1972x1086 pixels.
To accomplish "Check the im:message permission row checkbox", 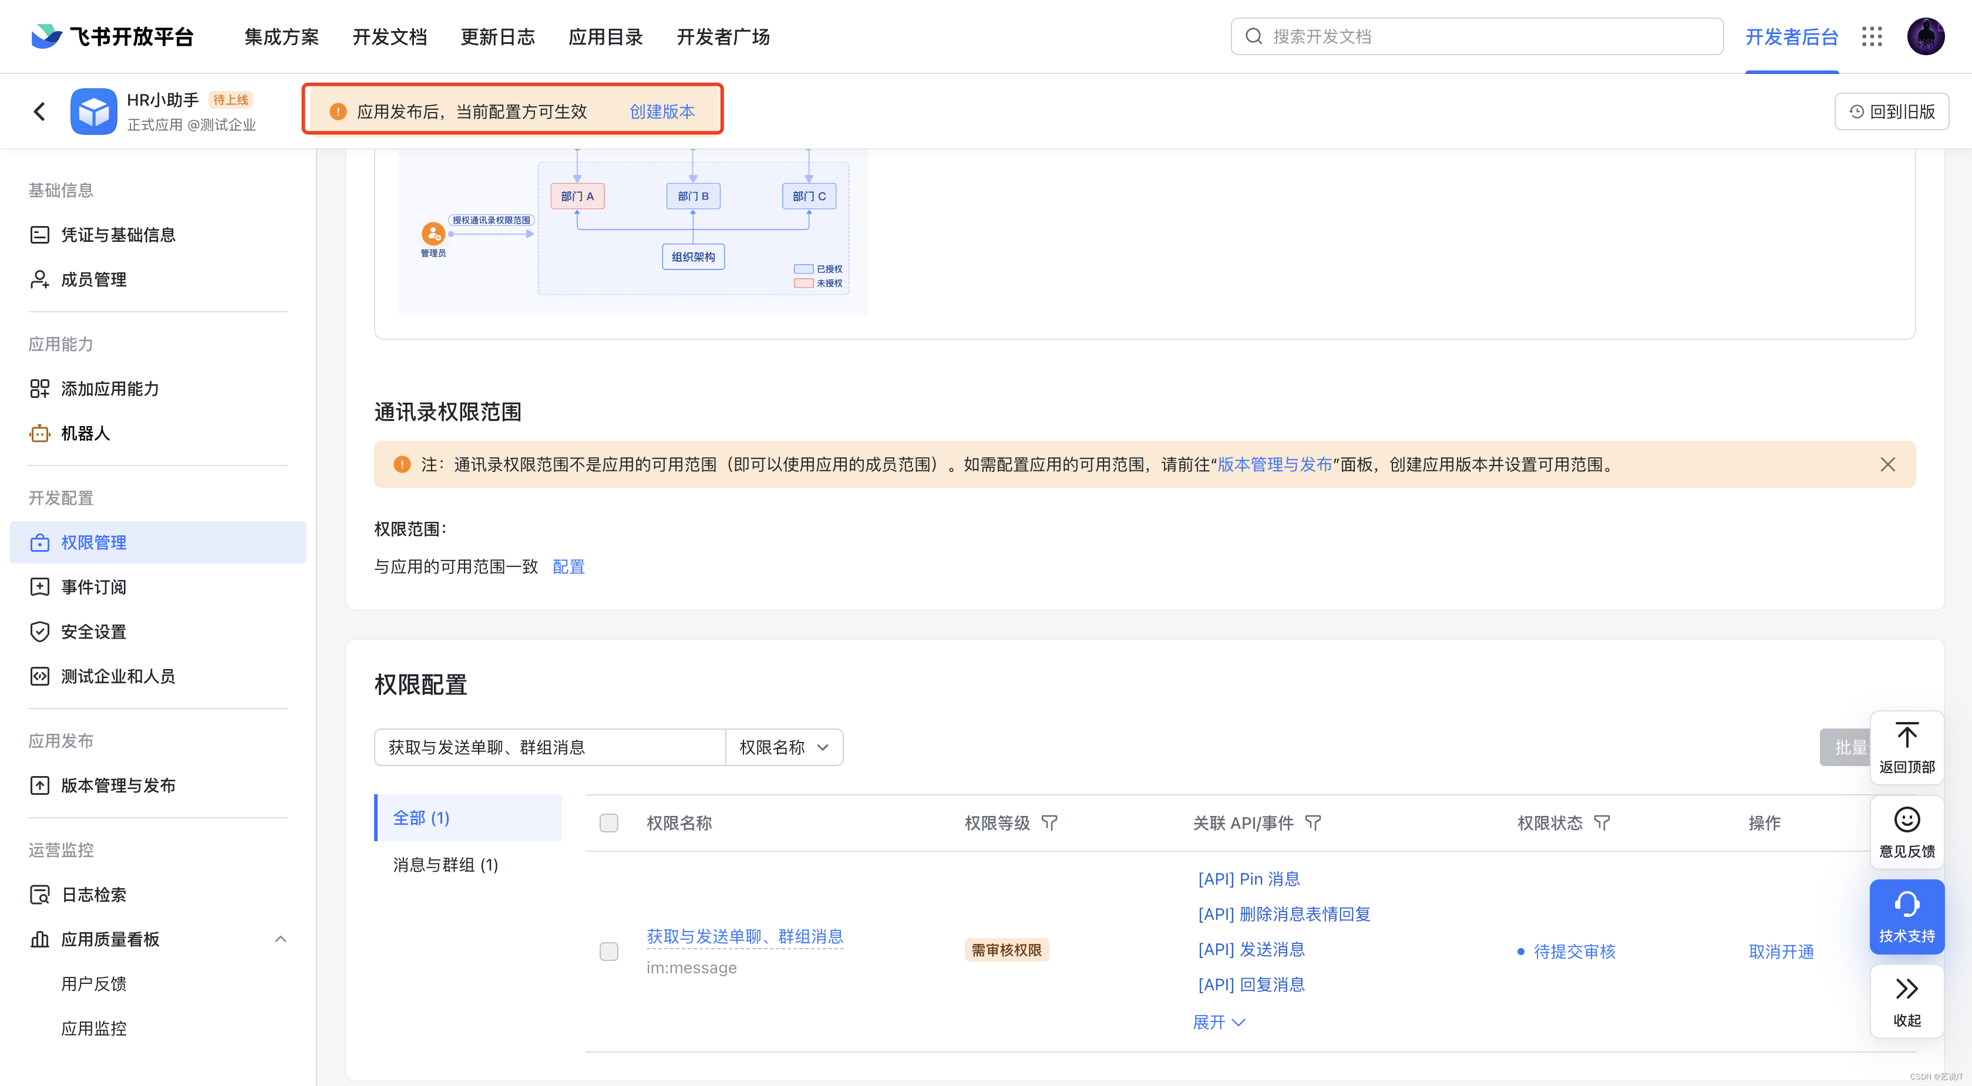I will click(x=608, y=952).
